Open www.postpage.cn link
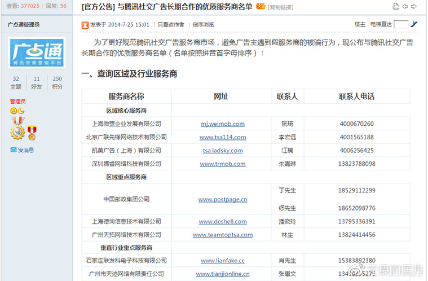Viewport: 428px width, 281px height. tap(223, 199)
